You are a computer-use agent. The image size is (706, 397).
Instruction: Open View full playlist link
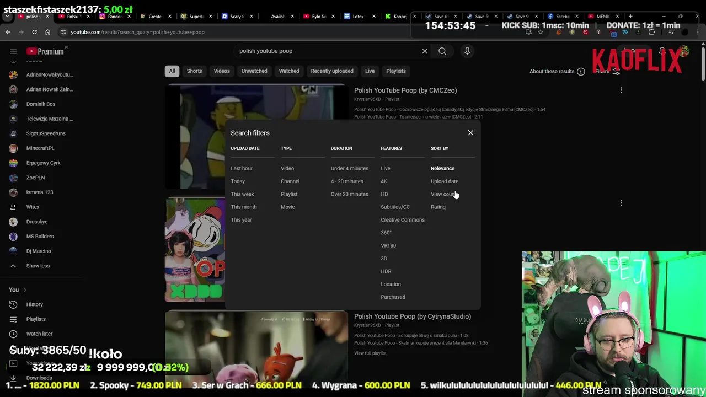point(370,353)
